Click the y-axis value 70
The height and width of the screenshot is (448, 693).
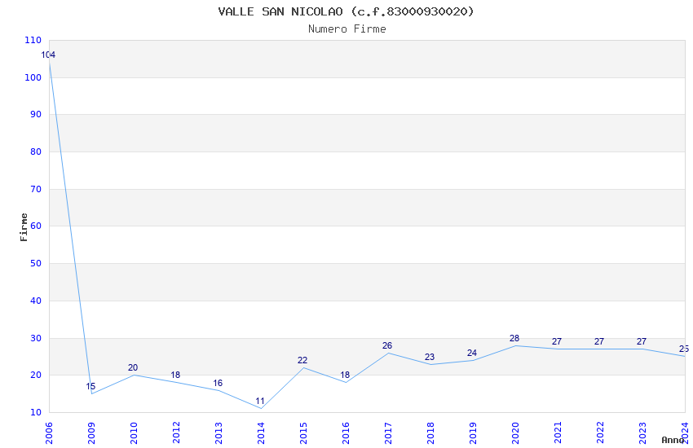pos(36,189)
